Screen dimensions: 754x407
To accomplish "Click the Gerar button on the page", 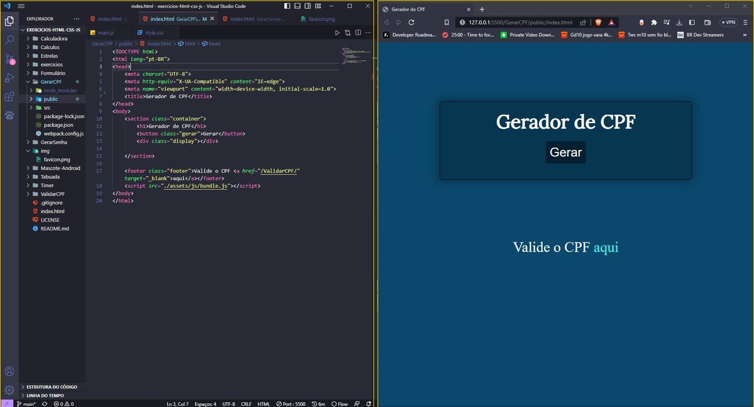I will point(565,153).
